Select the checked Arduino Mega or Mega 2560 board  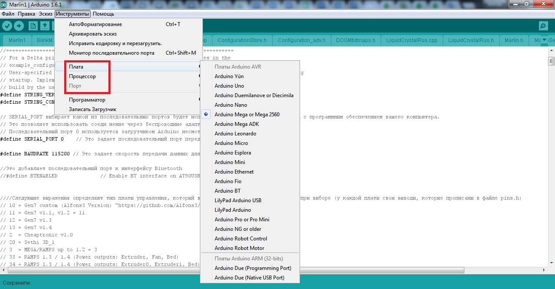click(250, 115)
